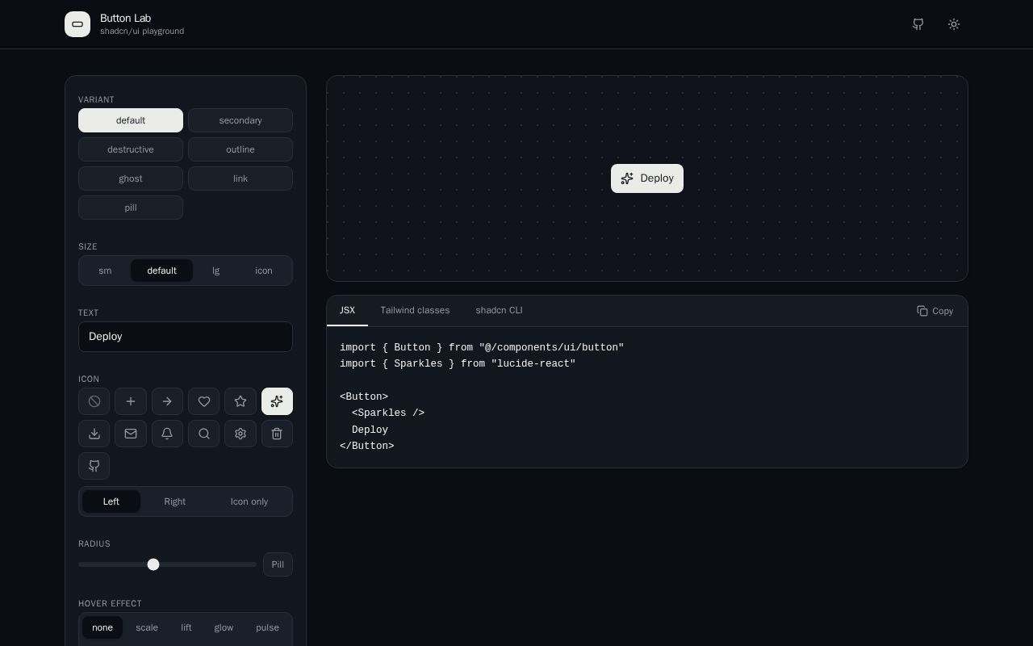Image resolution: width=1033 pixels, height=646 pixels.
Task: Choose the download icon
Action: click(94, 434)
